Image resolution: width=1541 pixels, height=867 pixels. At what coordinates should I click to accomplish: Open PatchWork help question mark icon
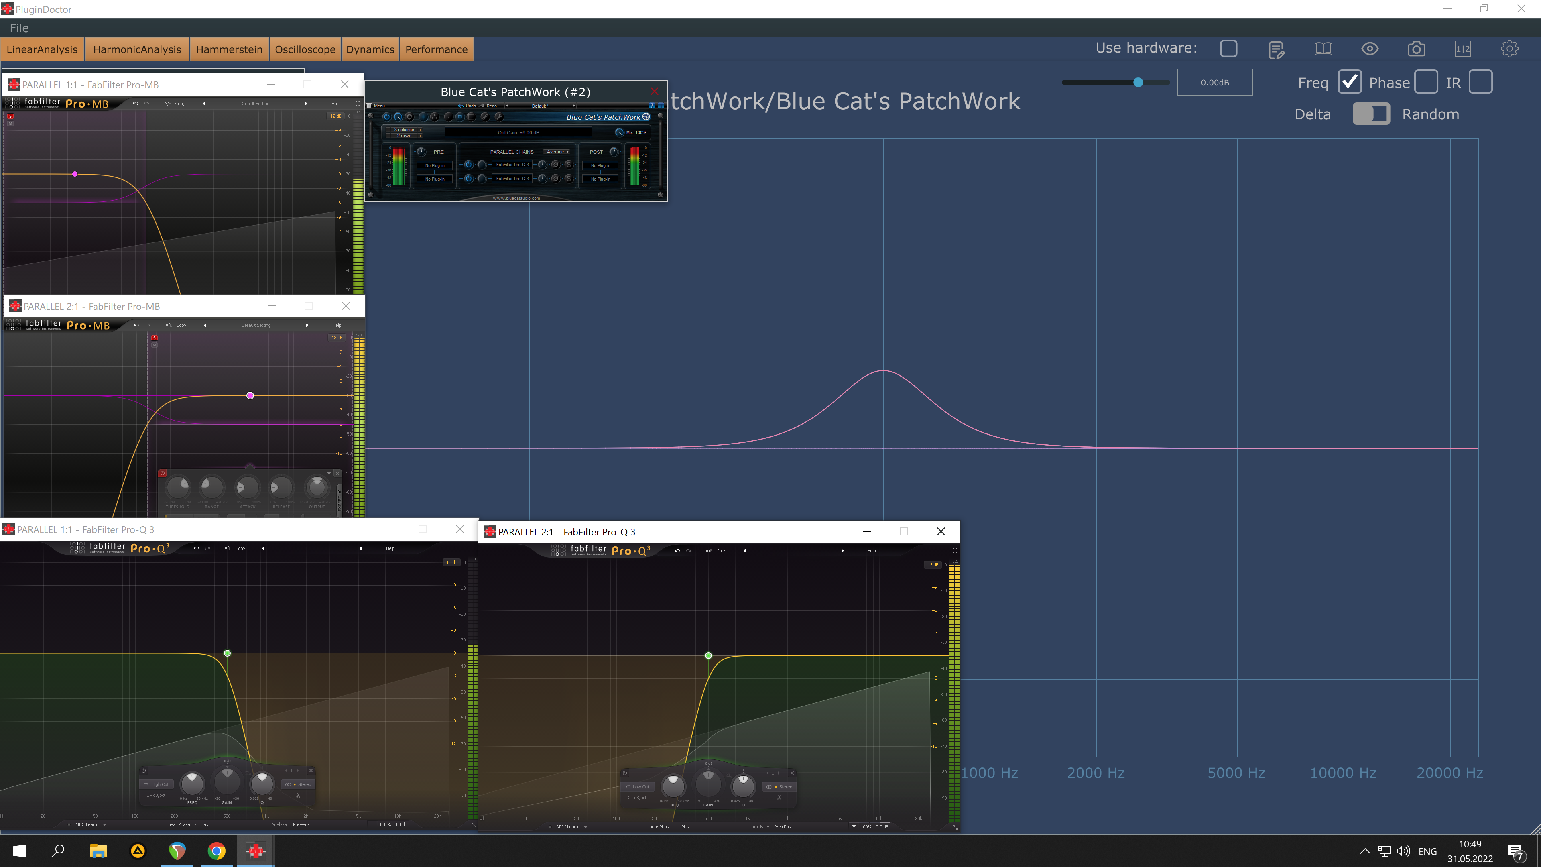[652, 106]
